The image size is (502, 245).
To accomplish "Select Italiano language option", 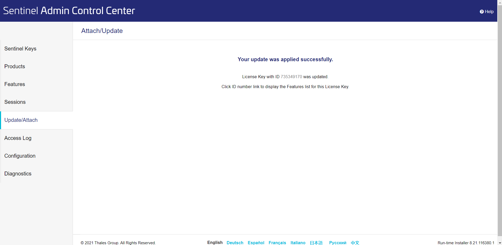I will (298, 243).
